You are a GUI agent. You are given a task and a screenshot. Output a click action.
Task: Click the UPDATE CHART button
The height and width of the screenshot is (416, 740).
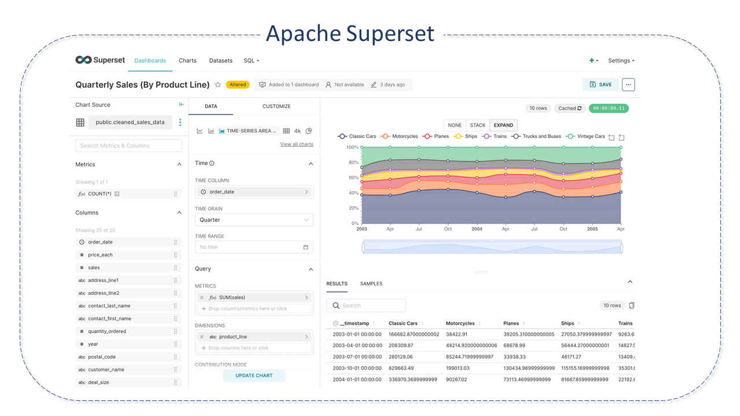pos(254,376)
